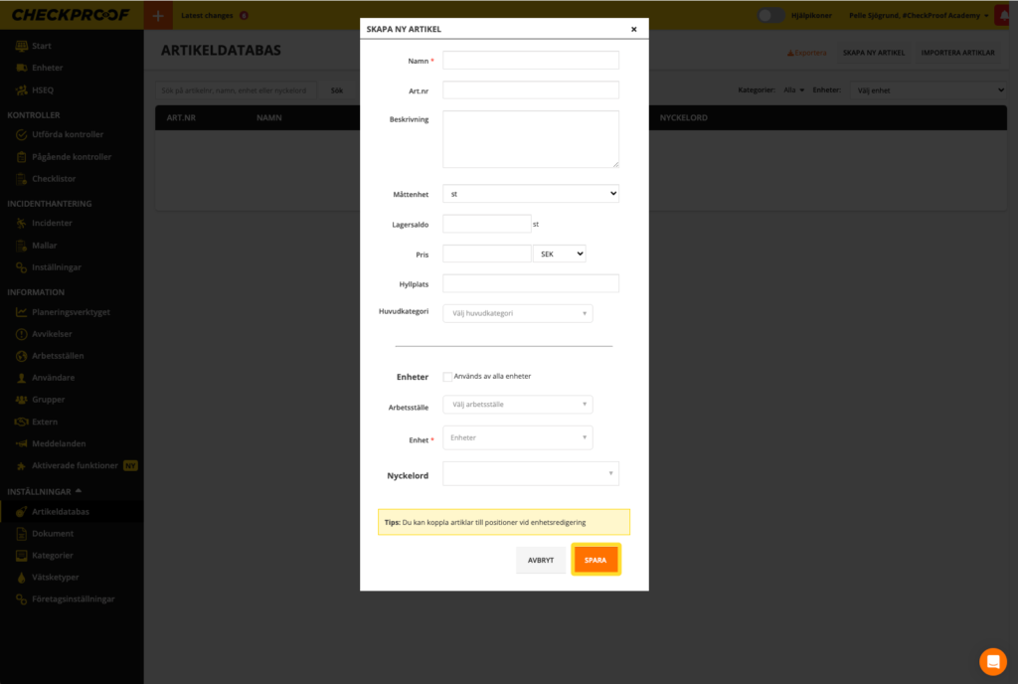Close the Skapa ny artikel dialog
Screen dimensions: 1018x684
633,30
